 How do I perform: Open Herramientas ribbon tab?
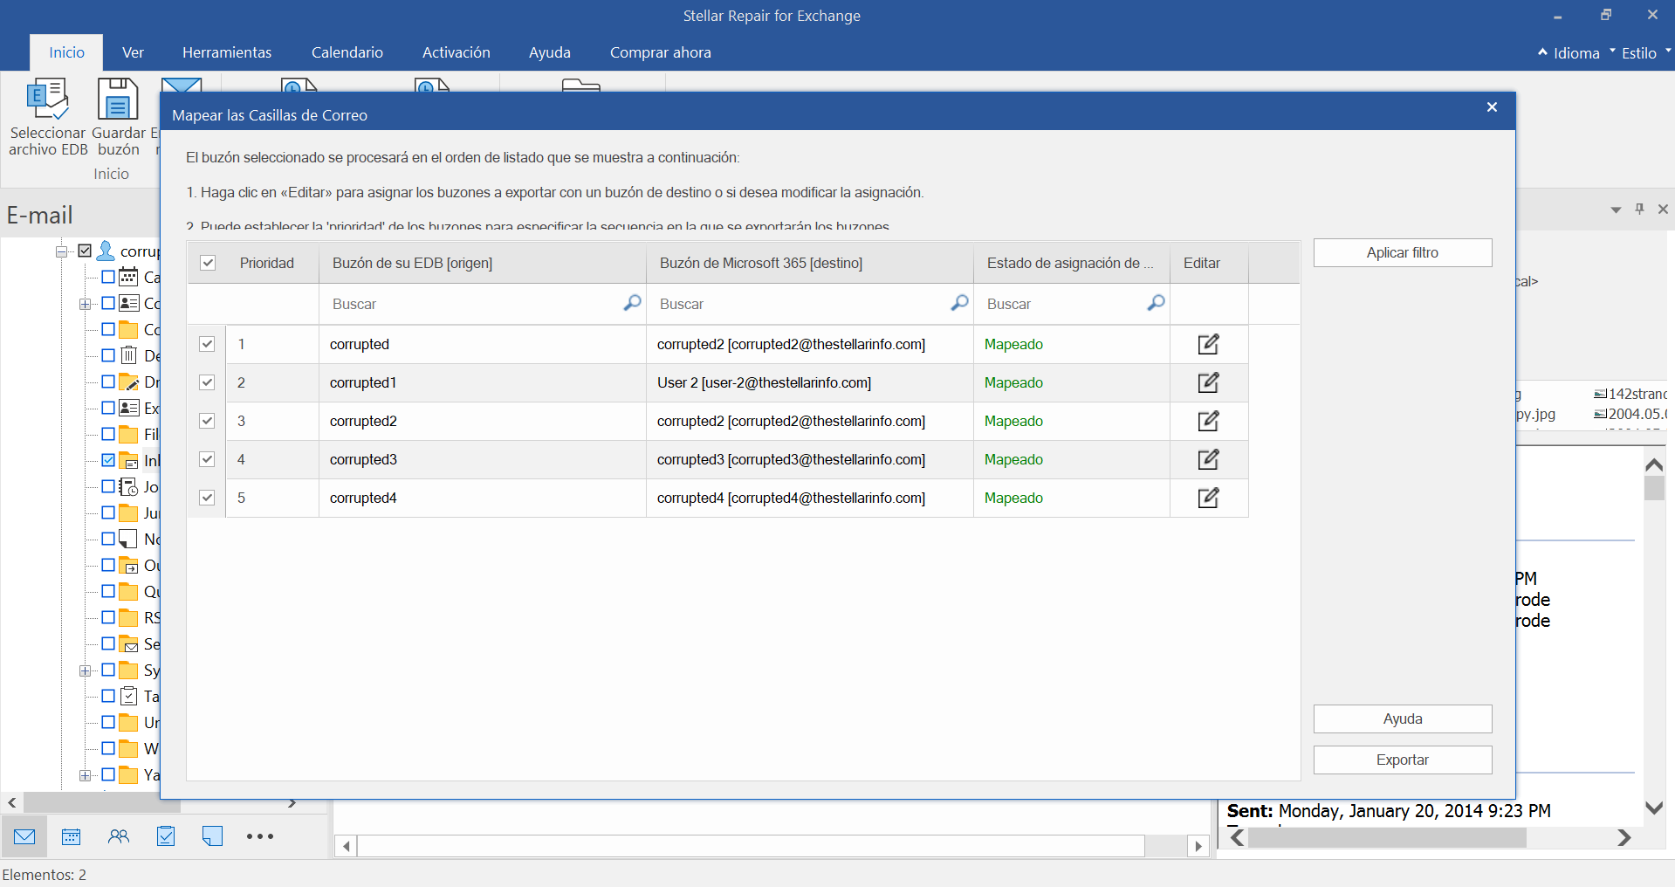[x=227, y=52]
